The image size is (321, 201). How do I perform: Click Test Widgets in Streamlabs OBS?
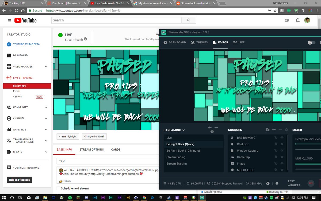(294, 183)
